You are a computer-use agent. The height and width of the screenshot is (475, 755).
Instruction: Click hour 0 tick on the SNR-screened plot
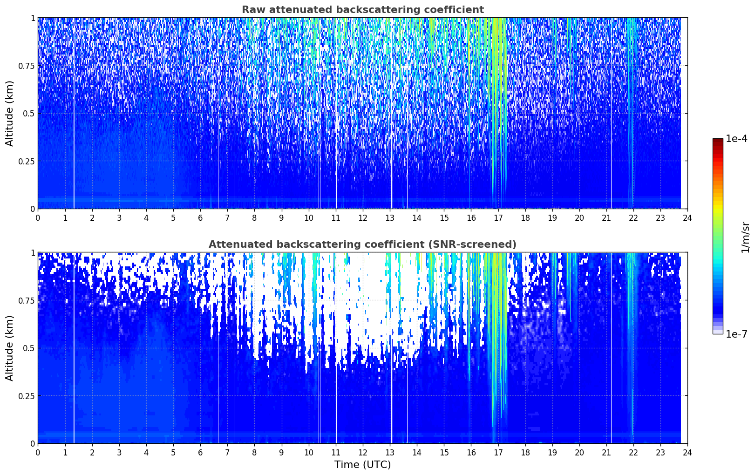38,453
